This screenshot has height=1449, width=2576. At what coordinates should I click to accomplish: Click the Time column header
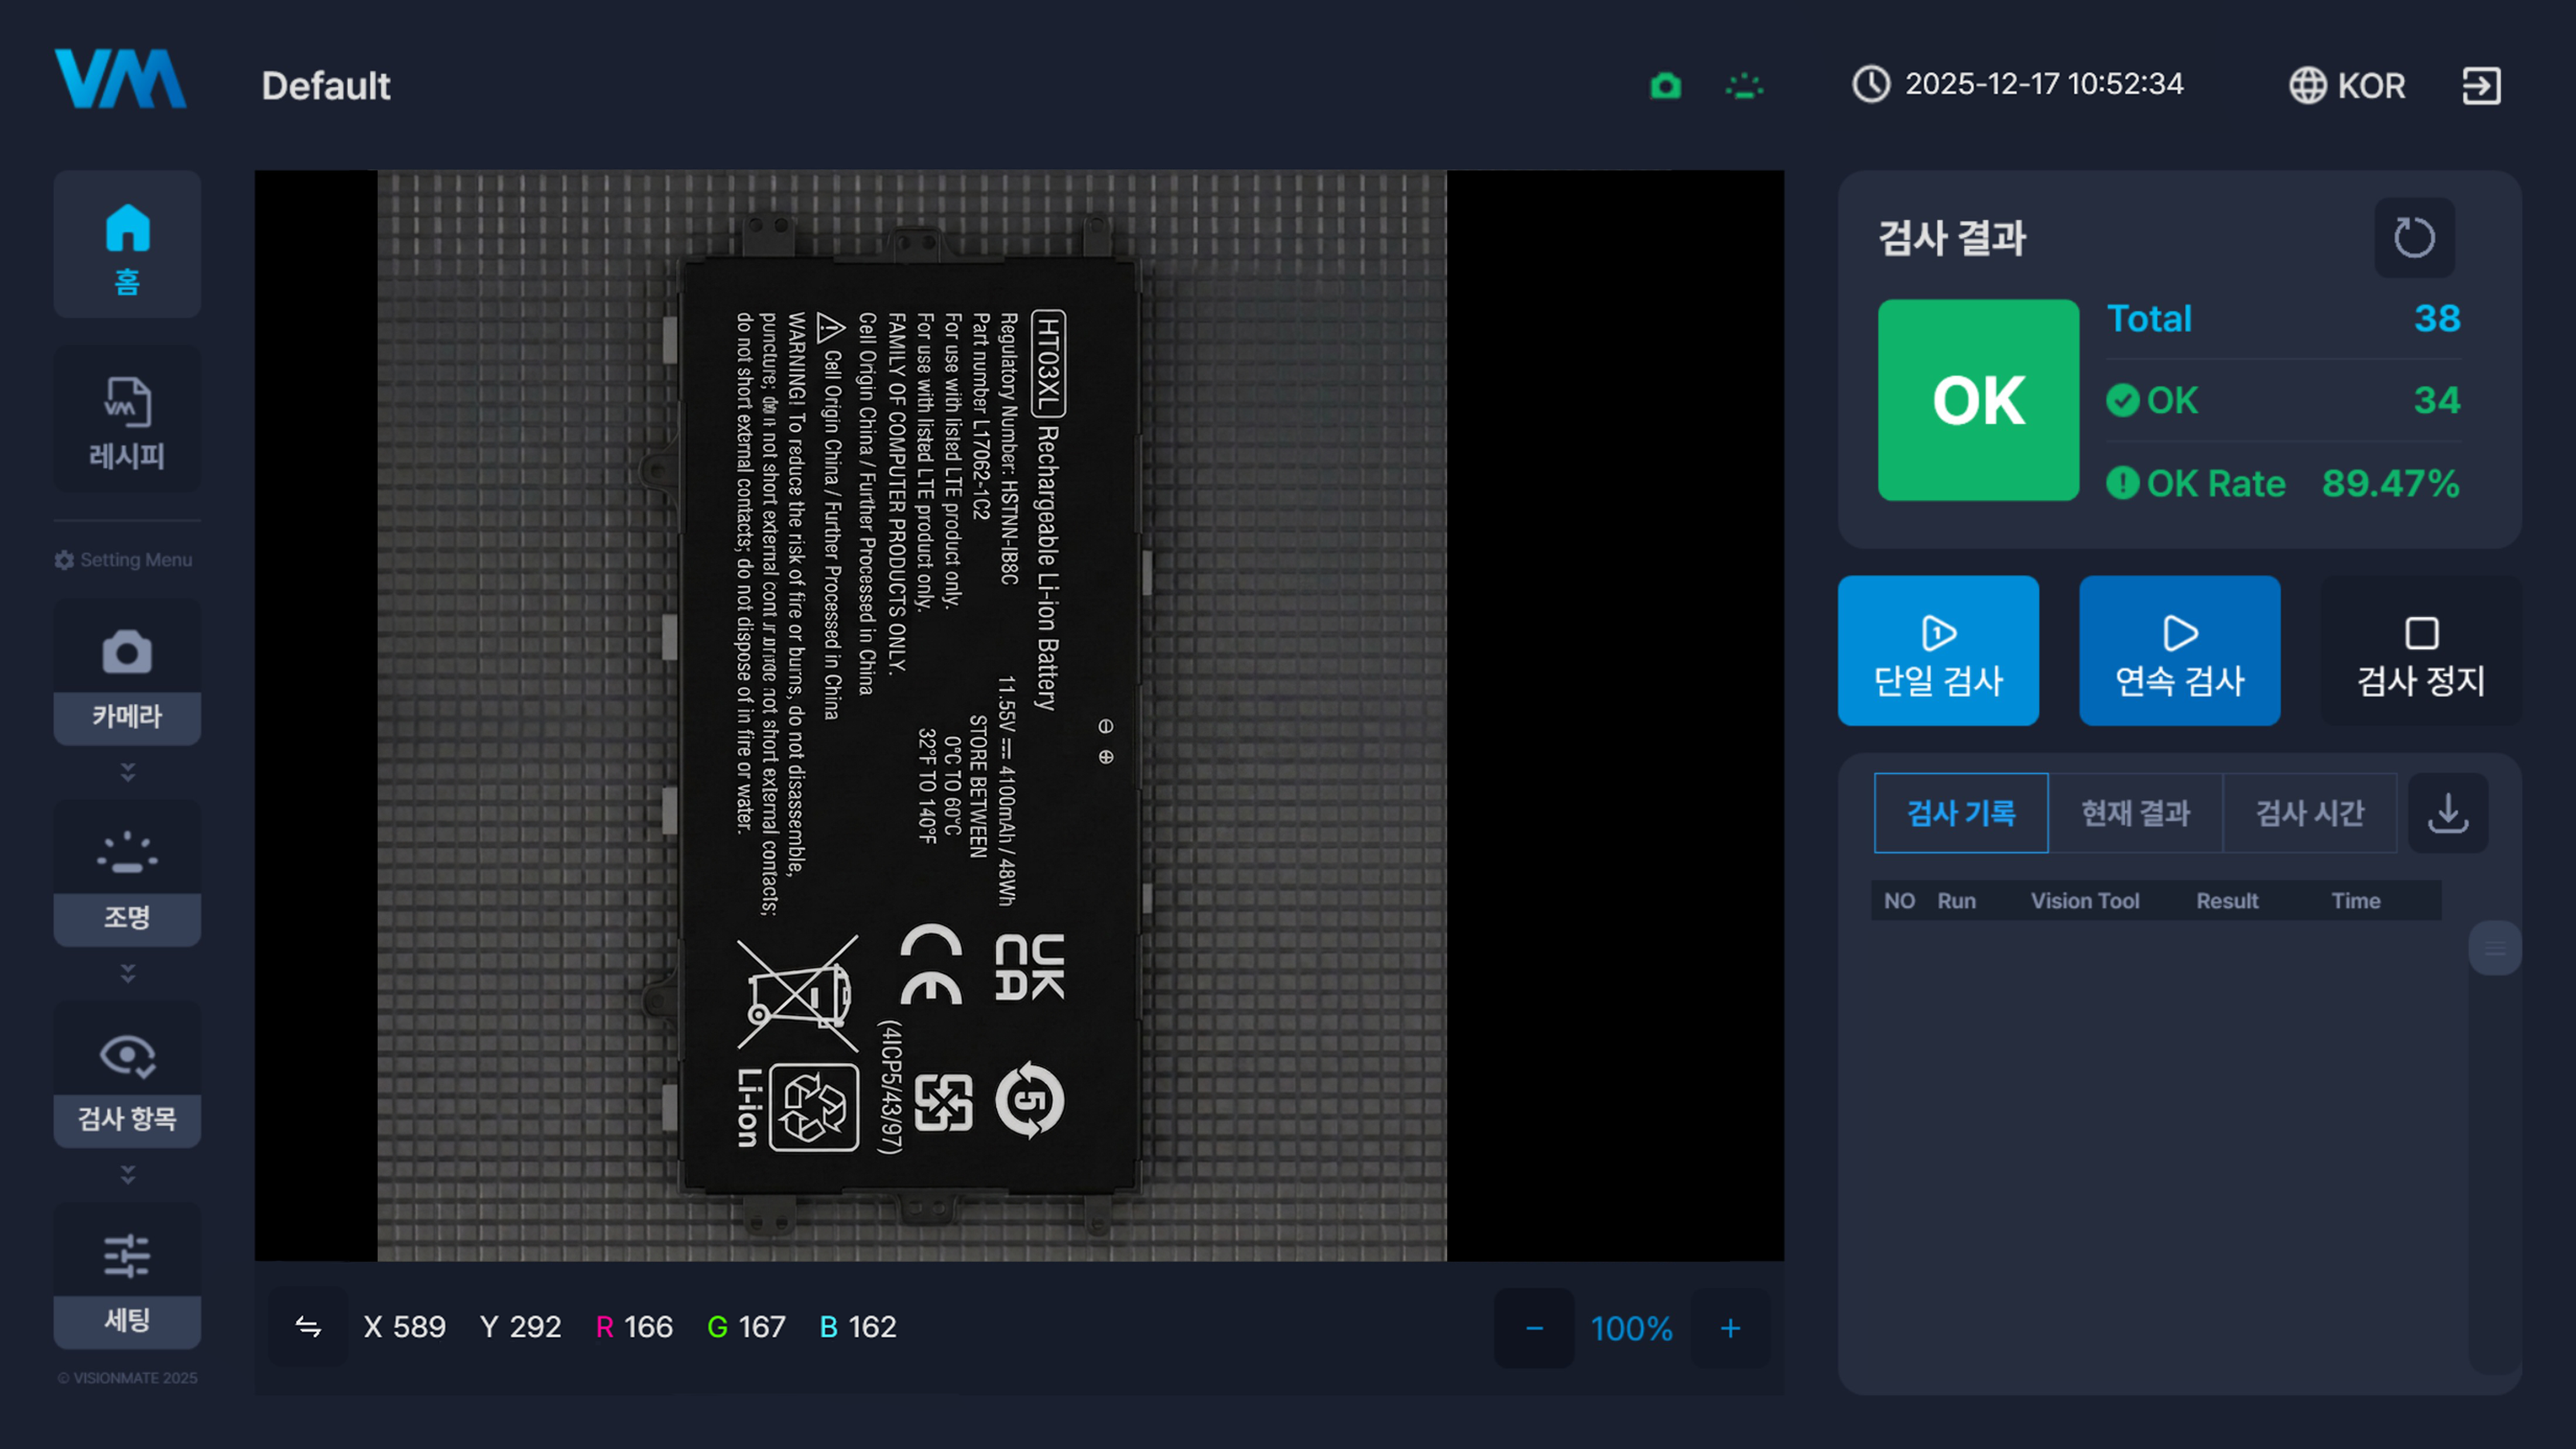[2356, 901]
